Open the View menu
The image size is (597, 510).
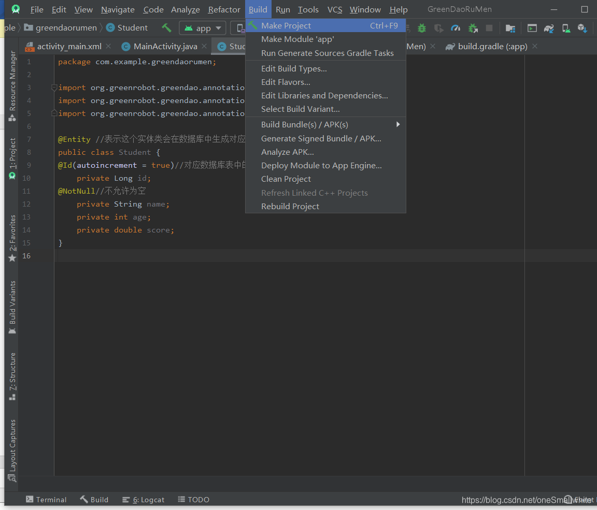83,9
